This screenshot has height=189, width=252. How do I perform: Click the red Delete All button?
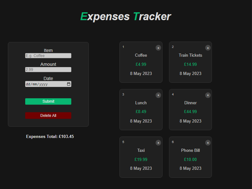click(x=48, y=116)
